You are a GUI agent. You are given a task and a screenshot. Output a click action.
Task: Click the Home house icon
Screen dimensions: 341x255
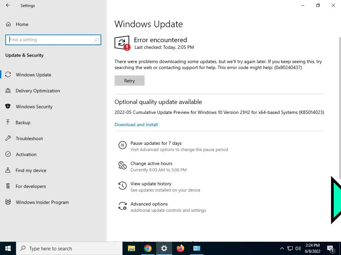point(8,24)
